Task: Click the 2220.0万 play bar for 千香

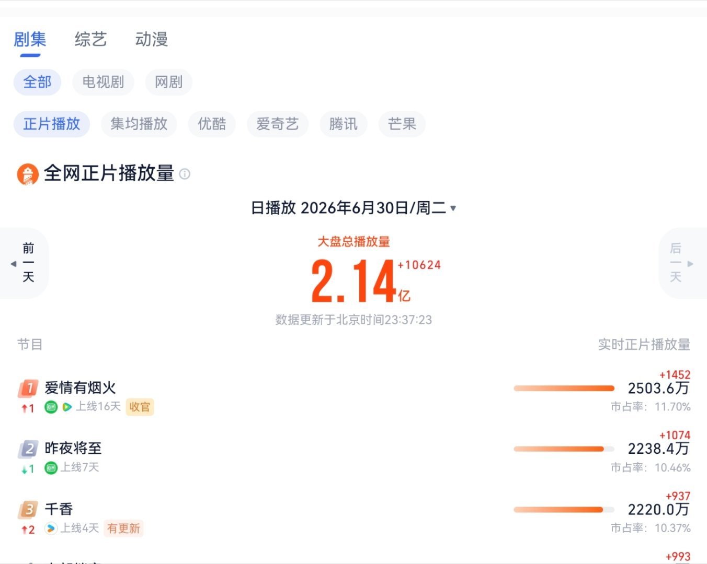Action: (x=564, y=510)
